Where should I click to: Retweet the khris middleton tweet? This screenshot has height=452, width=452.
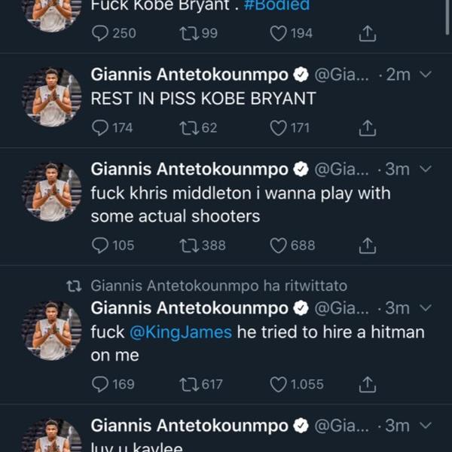tap(189, 246)
